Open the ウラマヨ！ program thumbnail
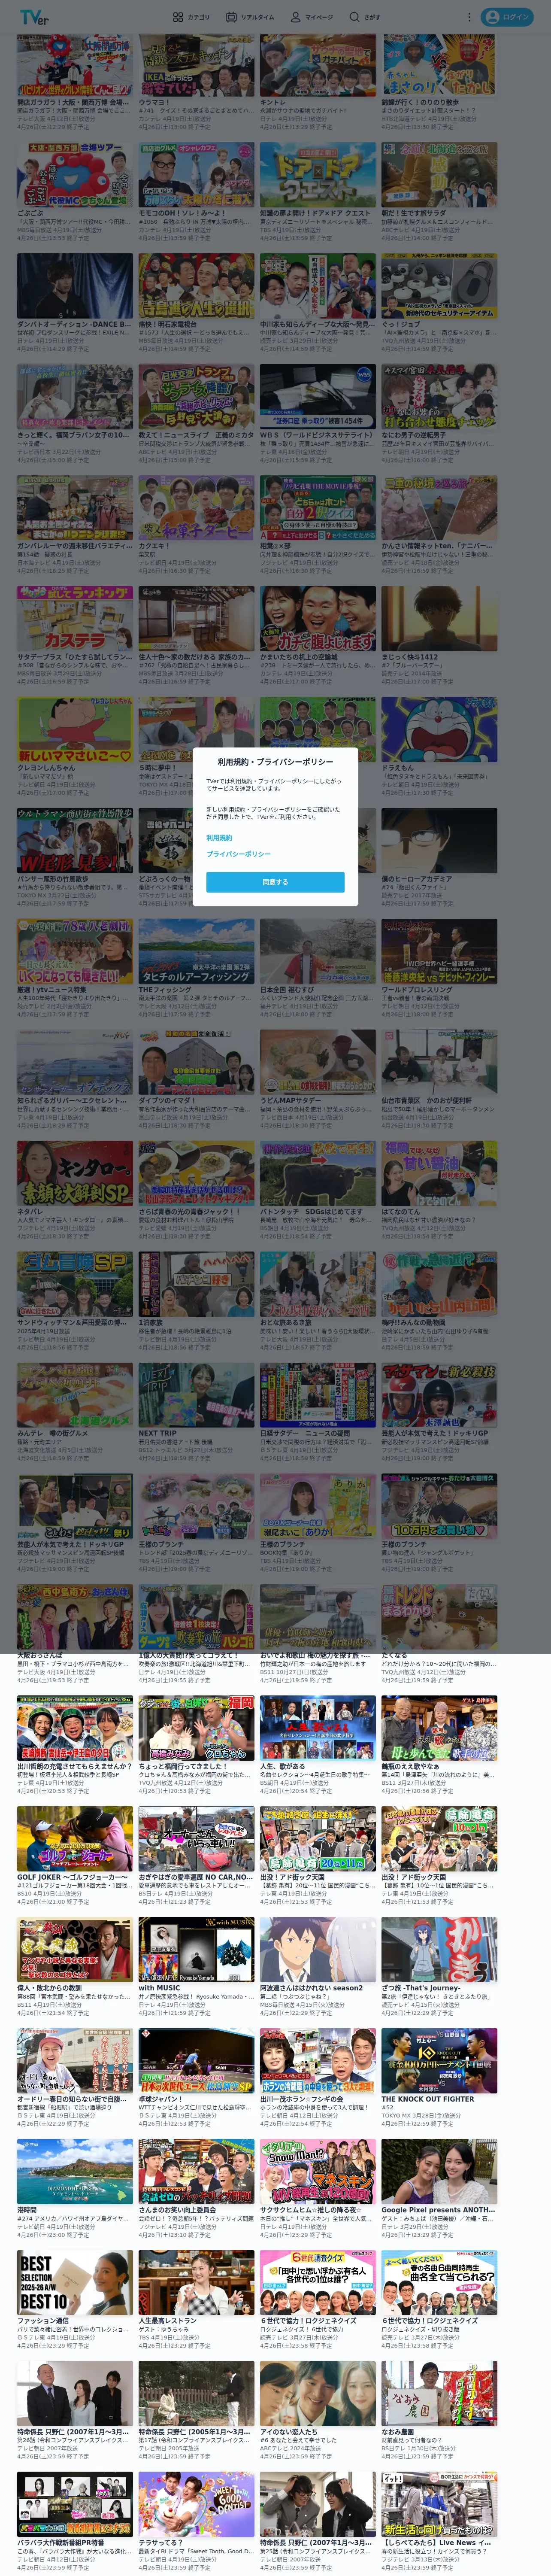Viewport: 551px width, 2576px height. click(x=196, y=63)
